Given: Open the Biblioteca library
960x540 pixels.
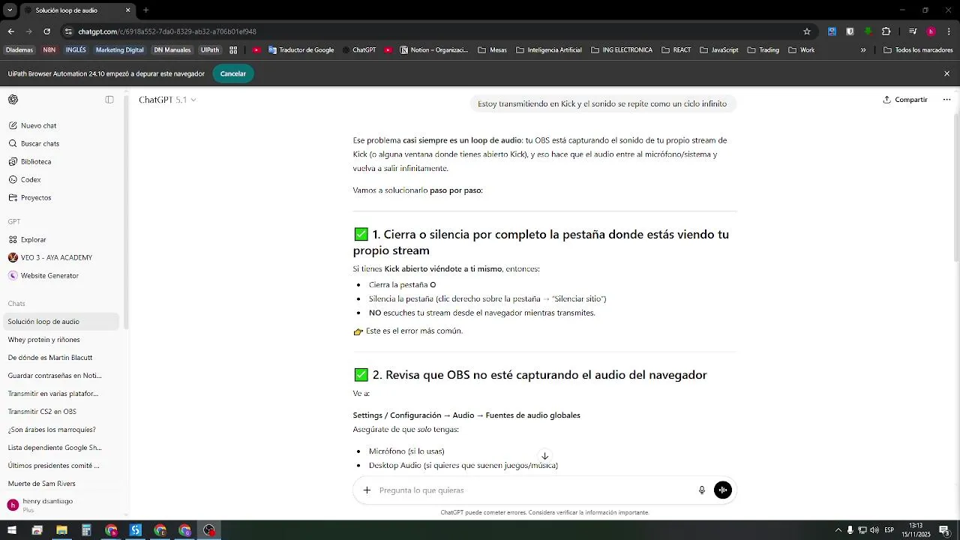Looking at the screenshot, I should coord(60,162).
